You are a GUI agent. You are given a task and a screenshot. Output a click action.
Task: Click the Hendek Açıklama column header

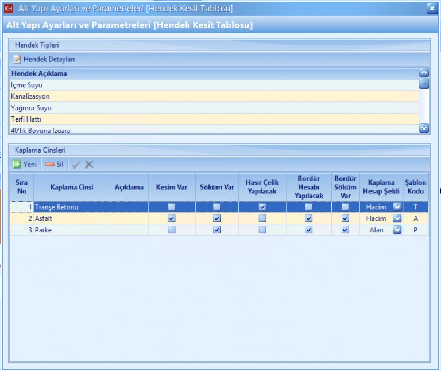click(x=39, y=73)
